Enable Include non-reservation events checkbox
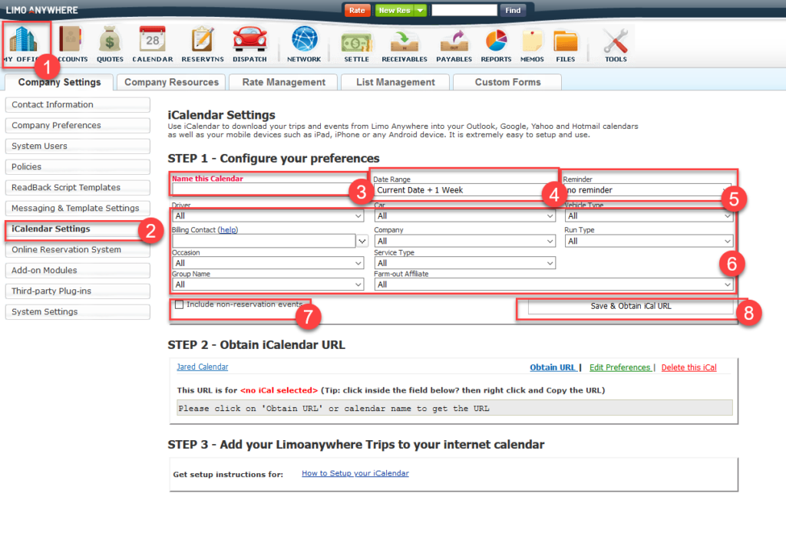786x536 pixels. (179, 305)
